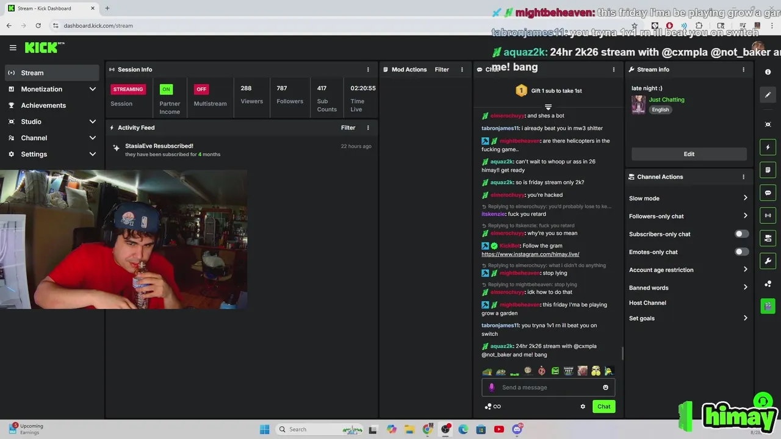Click the lightning bolt icon in right sidebar
The width and height of the screenshot is (781, 439).
tap(768, 147)
